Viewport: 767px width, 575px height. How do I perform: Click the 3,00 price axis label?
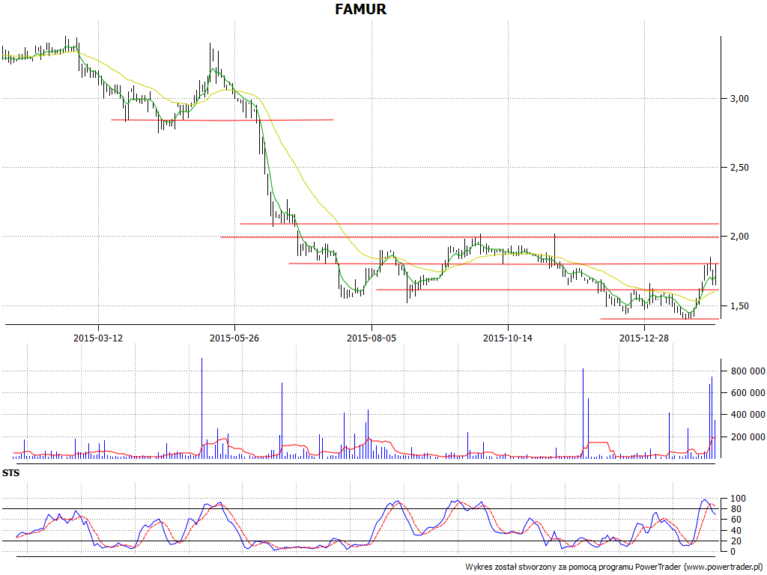click(739, 99)
